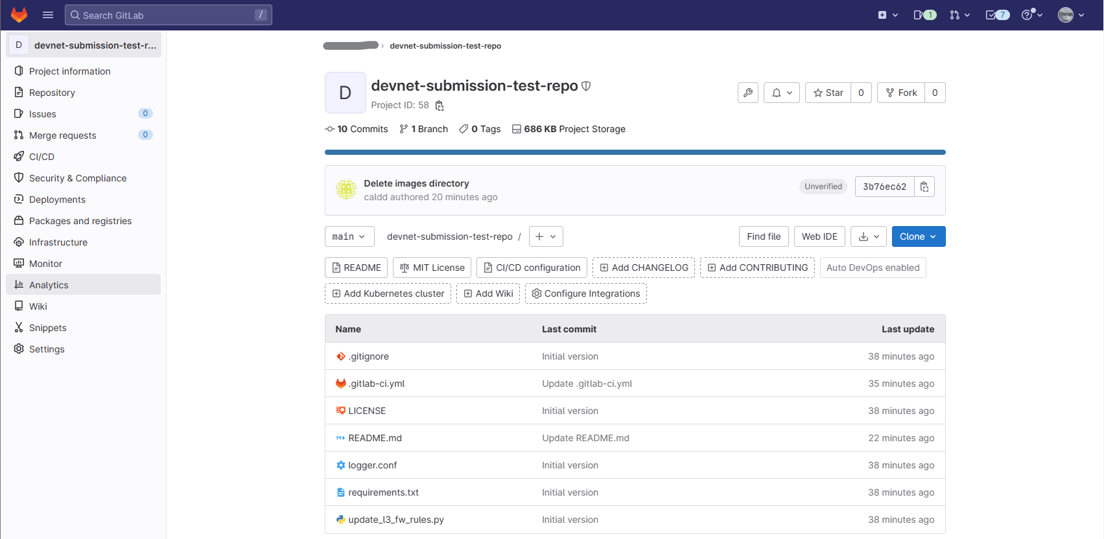Open the Delete images directory commit
Screen dimensions: 1104x539
click(x=416, y=183)
